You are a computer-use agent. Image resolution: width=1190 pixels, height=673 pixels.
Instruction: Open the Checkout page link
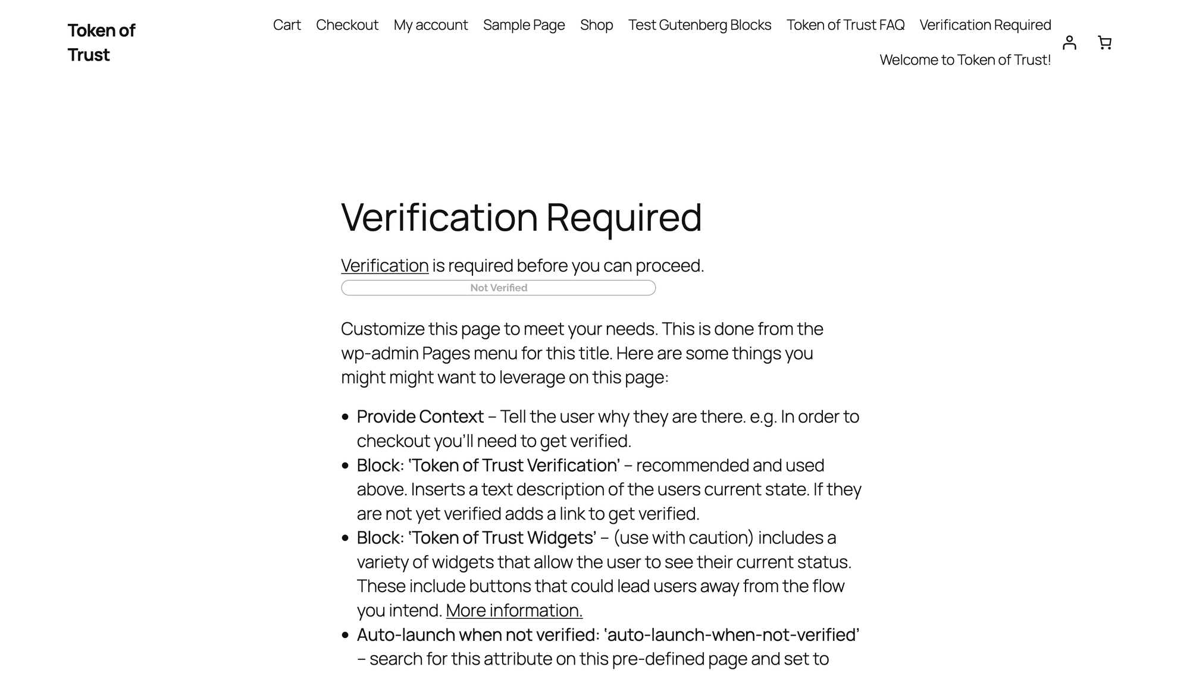347,25
